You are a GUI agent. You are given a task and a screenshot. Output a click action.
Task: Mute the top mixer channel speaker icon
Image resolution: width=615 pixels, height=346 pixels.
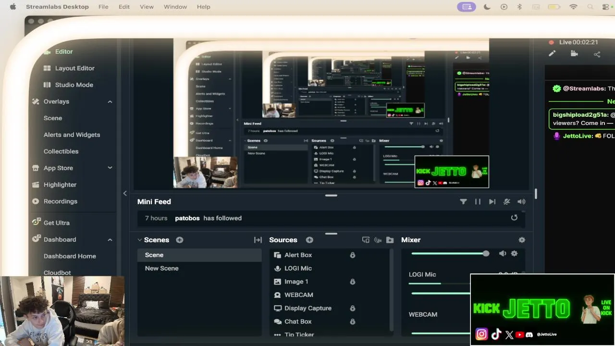503,253
